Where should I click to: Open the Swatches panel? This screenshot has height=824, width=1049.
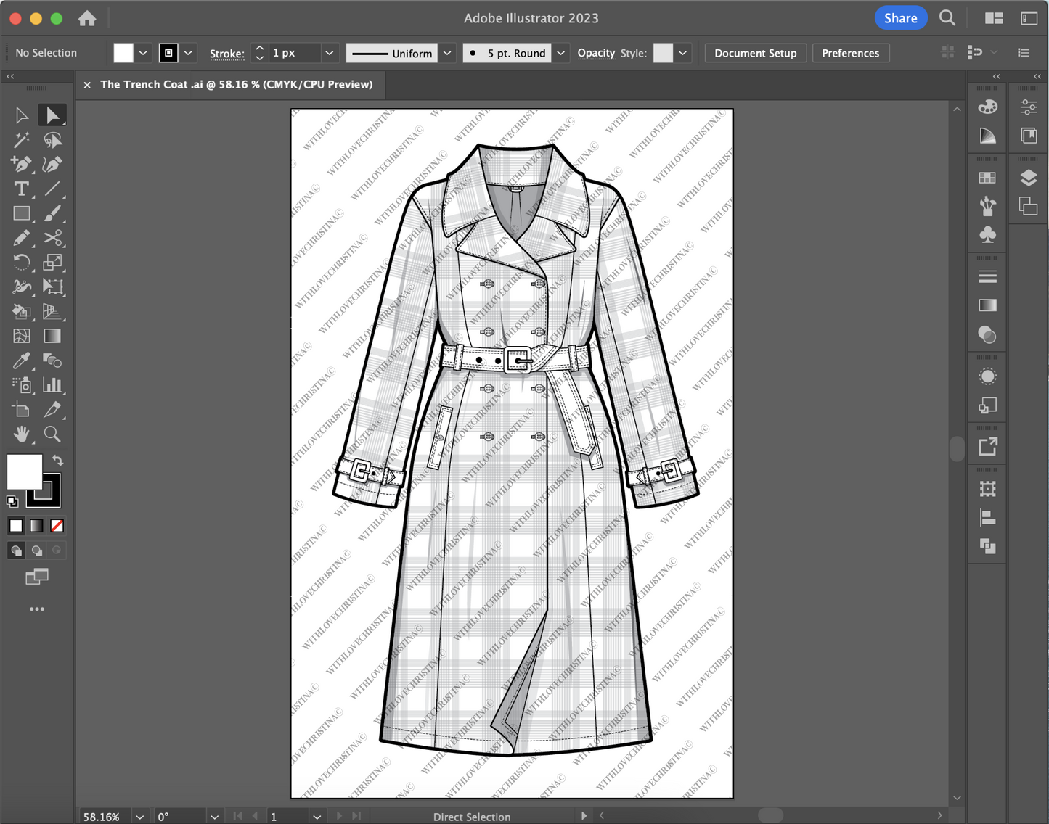coord(987,177)
